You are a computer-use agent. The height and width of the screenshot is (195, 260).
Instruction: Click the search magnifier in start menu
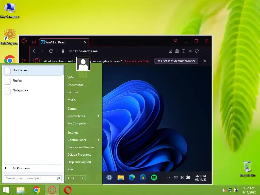(58, 178)
